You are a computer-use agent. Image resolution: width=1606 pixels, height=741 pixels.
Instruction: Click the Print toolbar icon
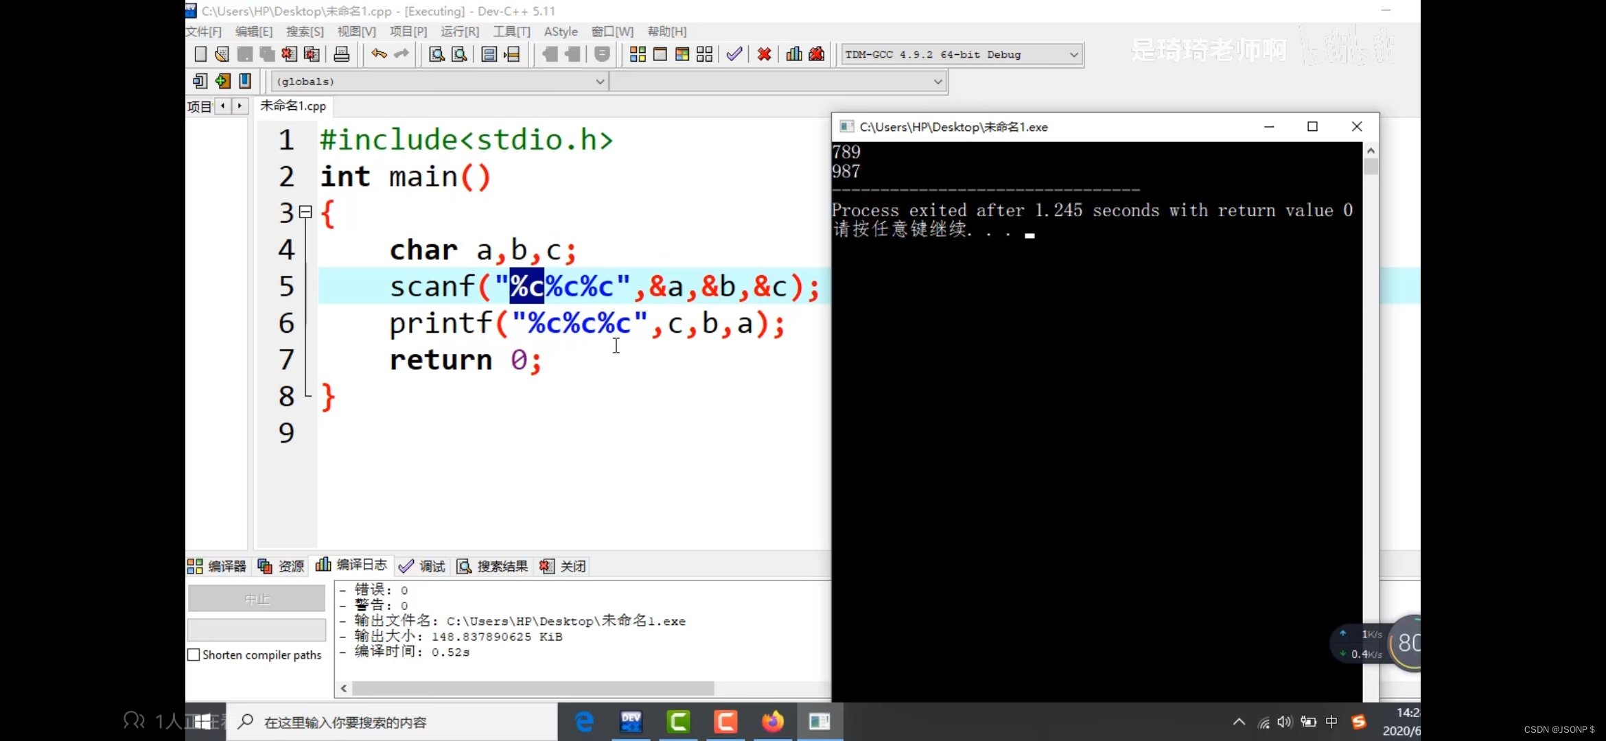coord(341,54)
